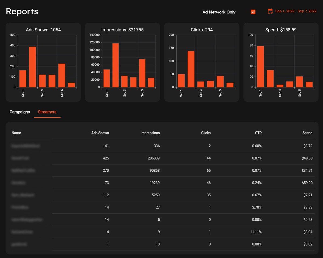The height and width of the screenshot is (258, 323).
Task: Click the Spend value $3.04
Action: coord(308,232)
